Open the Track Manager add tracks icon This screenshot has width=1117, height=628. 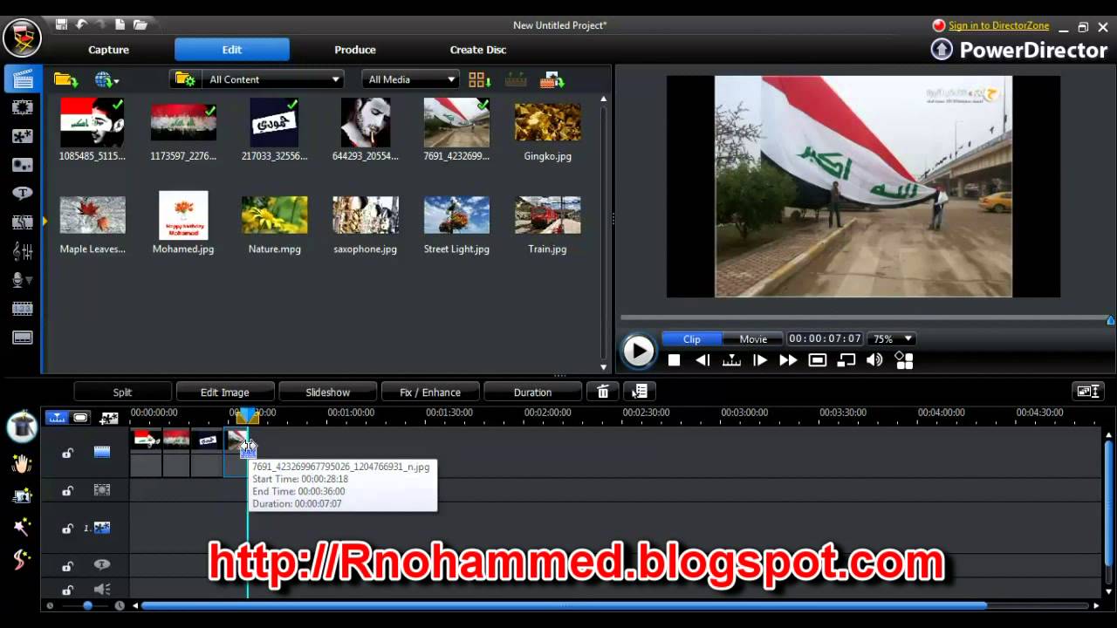tap(109, 419)
